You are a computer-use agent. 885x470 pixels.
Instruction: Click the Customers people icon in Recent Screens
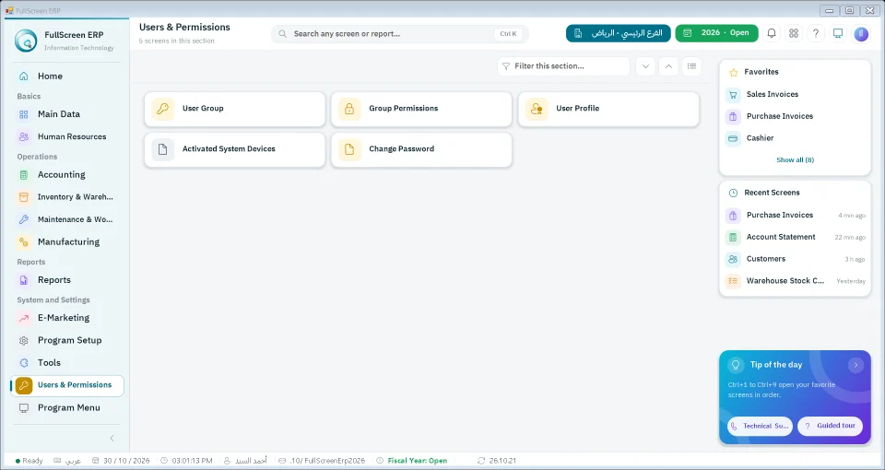733,260
